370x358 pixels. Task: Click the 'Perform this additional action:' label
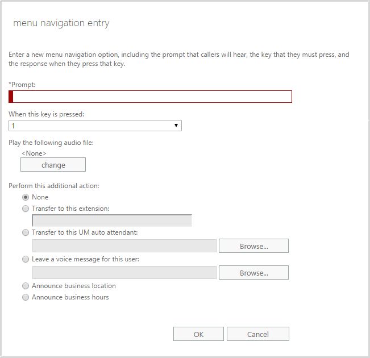tap(54, 186)
